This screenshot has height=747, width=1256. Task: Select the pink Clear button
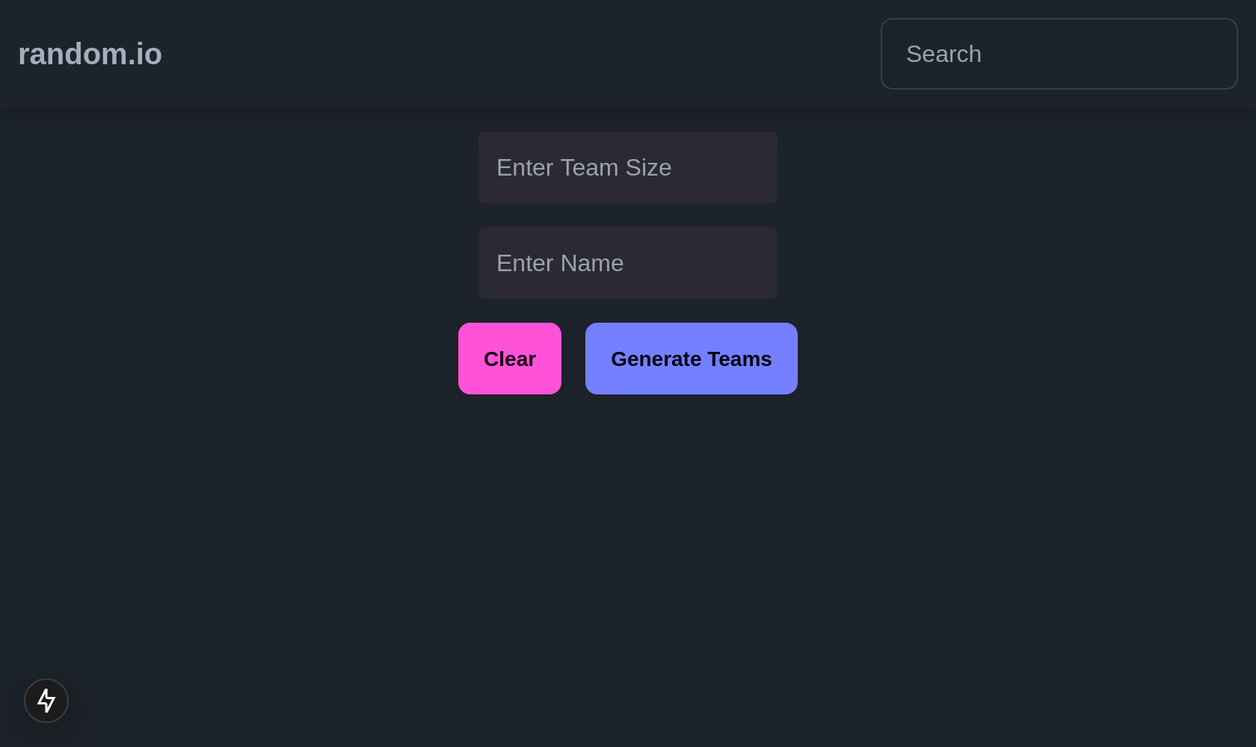510,359
